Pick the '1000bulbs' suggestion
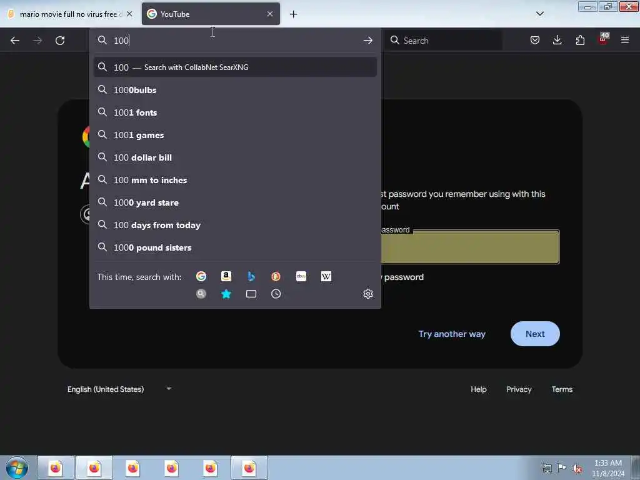The width and height of the screenshot is (640, 480). 235,90
